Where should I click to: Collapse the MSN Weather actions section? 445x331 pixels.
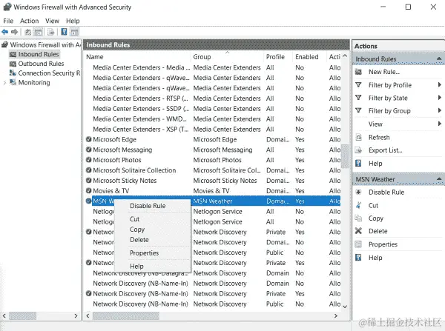pos(439,179)
